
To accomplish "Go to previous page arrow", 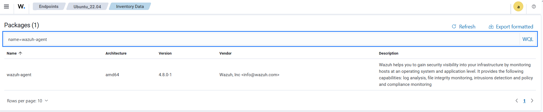I will tap(516, 101).
